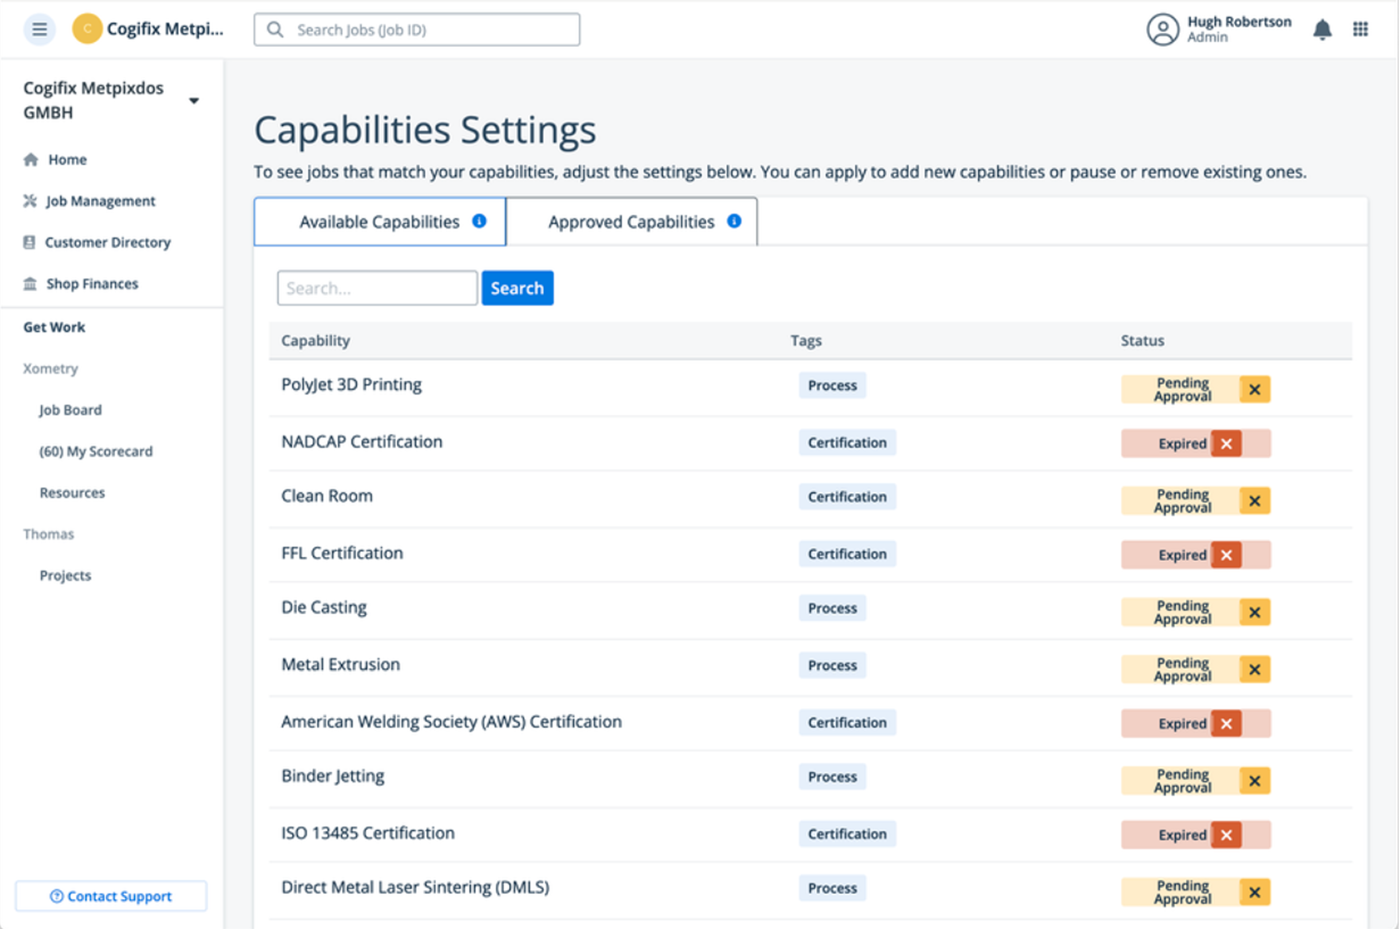The width and height of the screenshot is (1399, 929).
Task: Cancel Binder Jetting pending approval
Action: (1254, 781)
